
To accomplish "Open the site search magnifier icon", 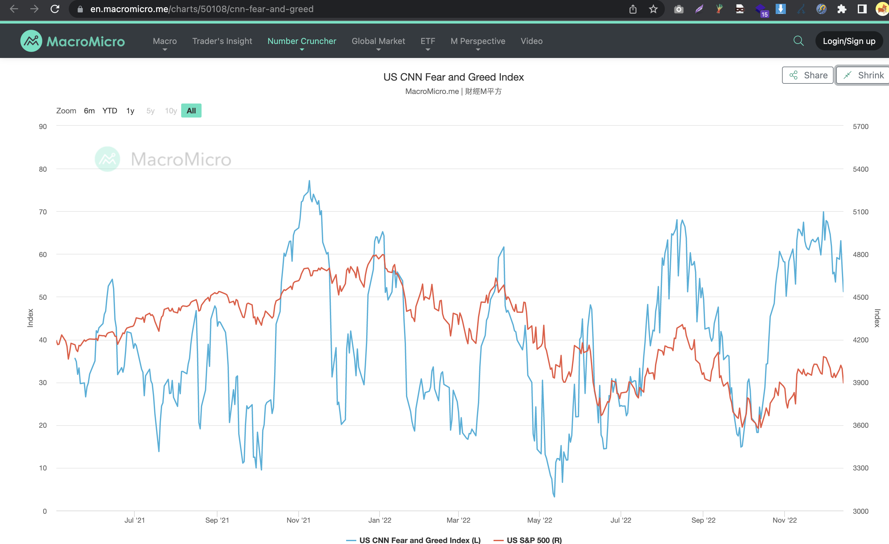I will [x=799, y=41].
